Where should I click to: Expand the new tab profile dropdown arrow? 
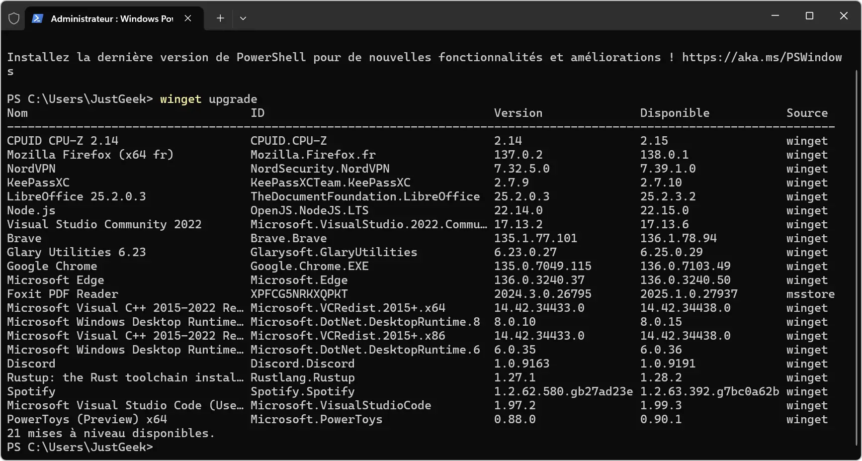tap(243, 18)
